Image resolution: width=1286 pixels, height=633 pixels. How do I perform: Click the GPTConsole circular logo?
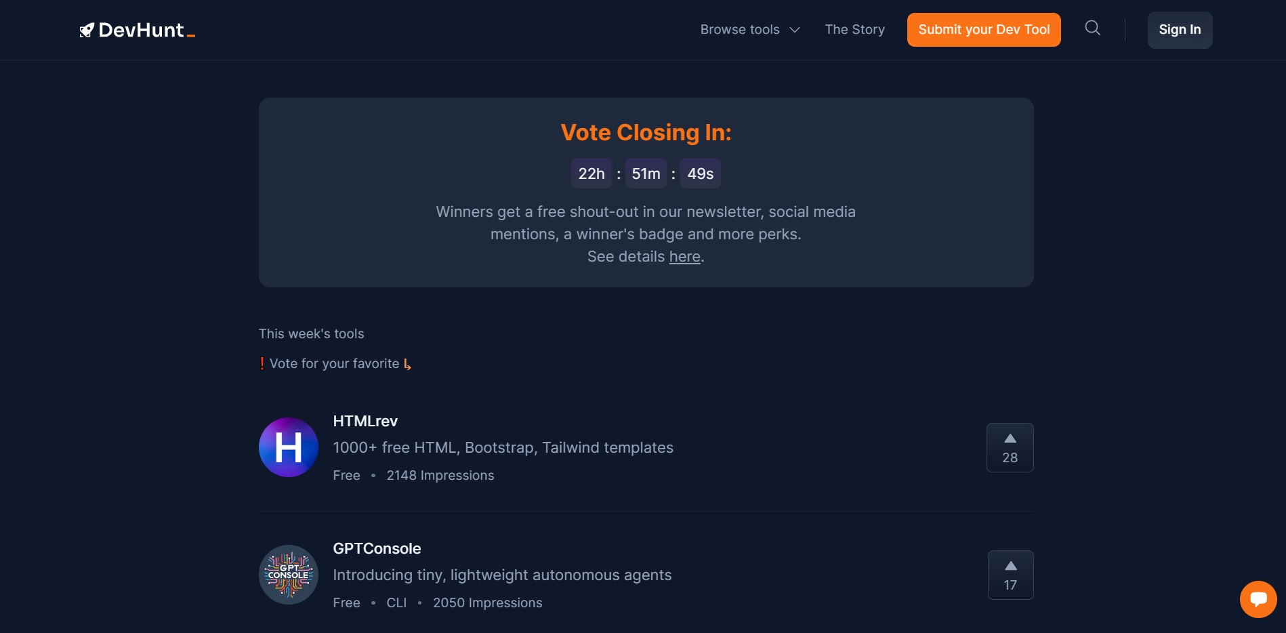(289, 575)
